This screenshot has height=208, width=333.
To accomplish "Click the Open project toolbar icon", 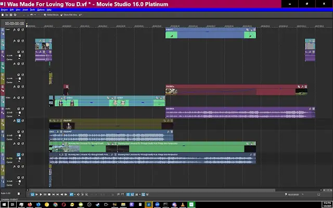I will (x=7, y=15).
